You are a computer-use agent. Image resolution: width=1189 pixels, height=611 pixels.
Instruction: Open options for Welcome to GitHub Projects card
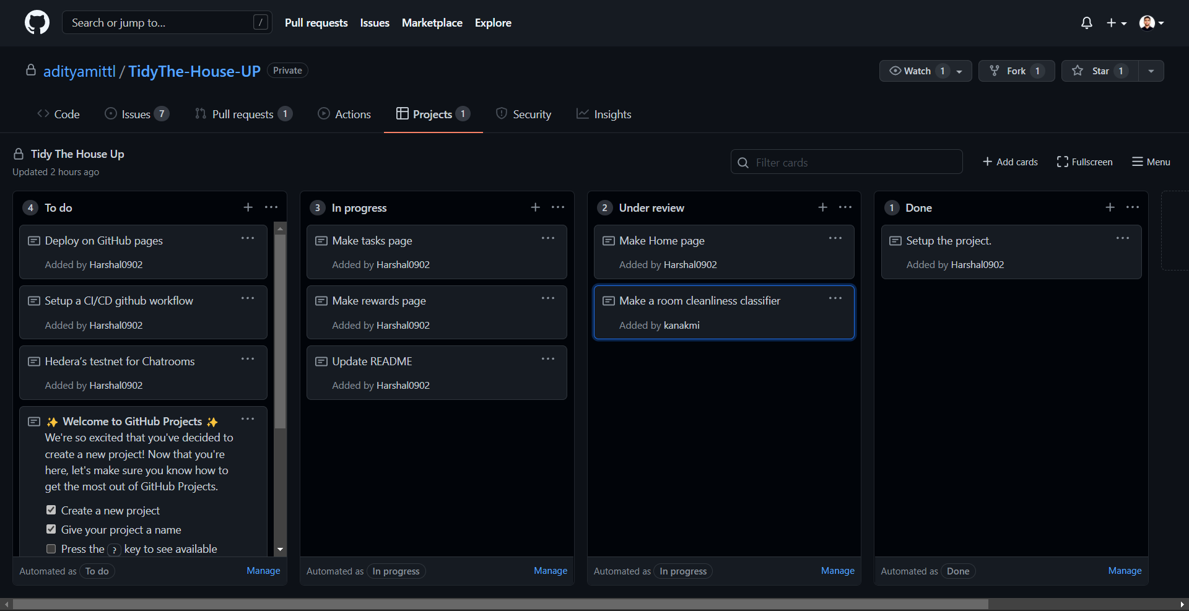click(248, 419)
